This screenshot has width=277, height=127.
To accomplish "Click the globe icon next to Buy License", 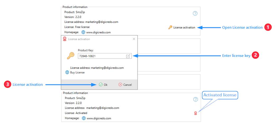I will [67, 72].
